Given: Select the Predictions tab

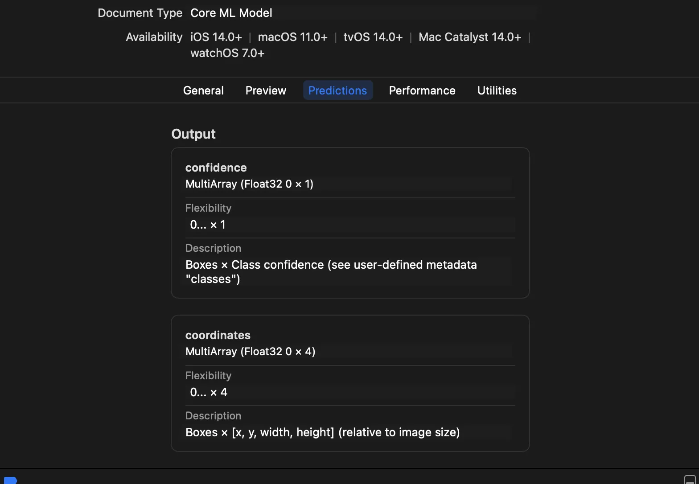Looking at the screenshot, I should point(337,90).
